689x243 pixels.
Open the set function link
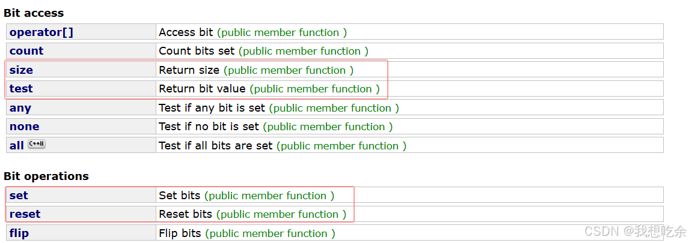tap(19, 196)
